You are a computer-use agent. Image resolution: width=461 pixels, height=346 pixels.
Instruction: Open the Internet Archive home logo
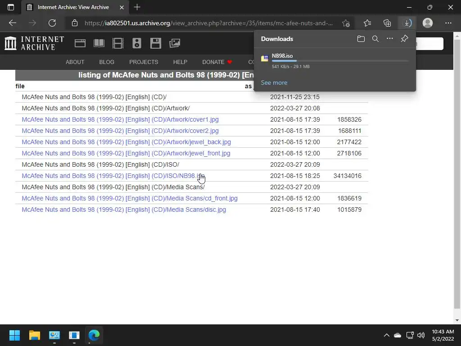pyautogui.click(x=34, y=43)
